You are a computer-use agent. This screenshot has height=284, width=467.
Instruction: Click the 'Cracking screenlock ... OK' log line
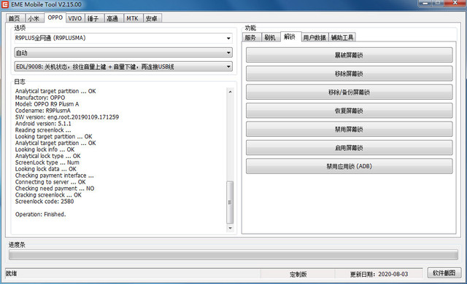click(x=48, y=195)
